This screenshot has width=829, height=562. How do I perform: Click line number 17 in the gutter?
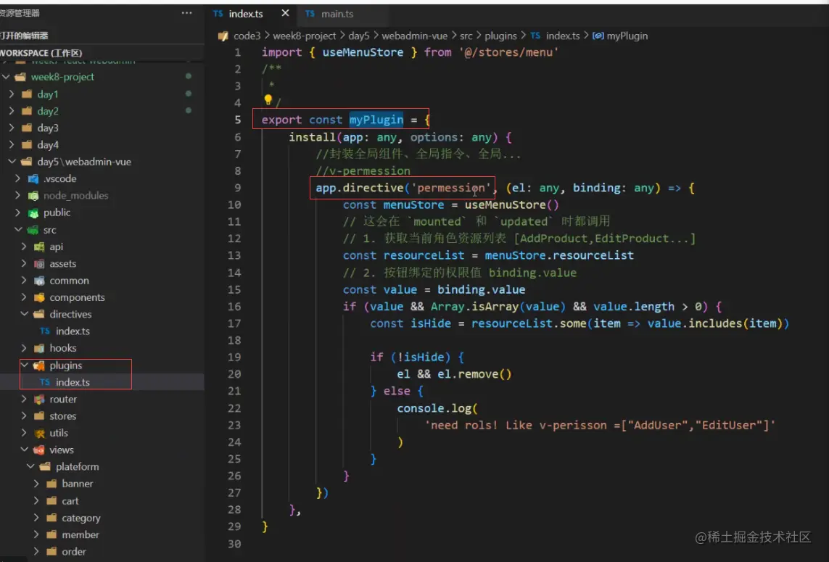click(234, 323)
